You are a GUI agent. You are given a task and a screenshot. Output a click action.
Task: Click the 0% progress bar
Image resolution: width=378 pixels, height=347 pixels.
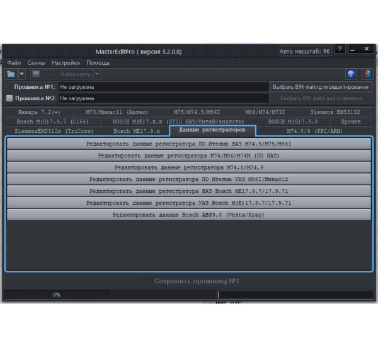click(57, 294)
